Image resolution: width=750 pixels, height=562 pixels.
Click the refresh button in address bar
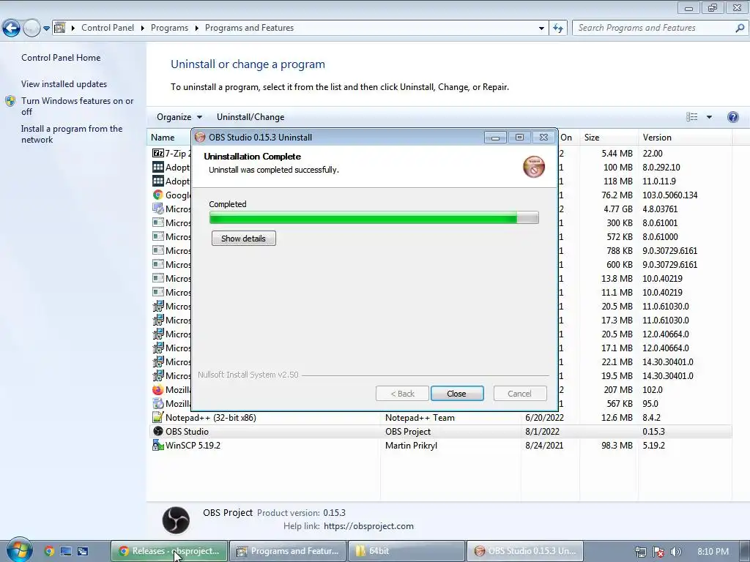point(557,29)
